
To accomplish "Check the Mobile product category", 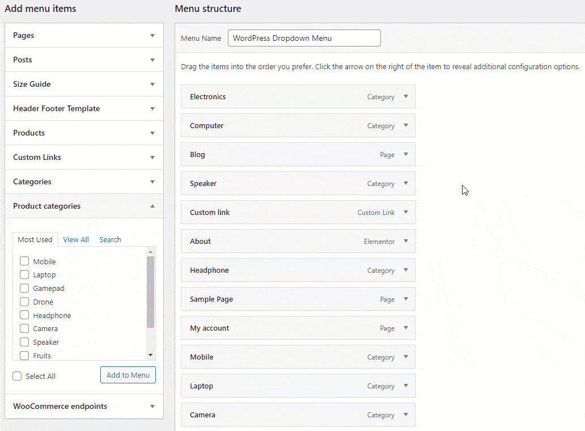I will pyautogui.click(x=24, y=261).
